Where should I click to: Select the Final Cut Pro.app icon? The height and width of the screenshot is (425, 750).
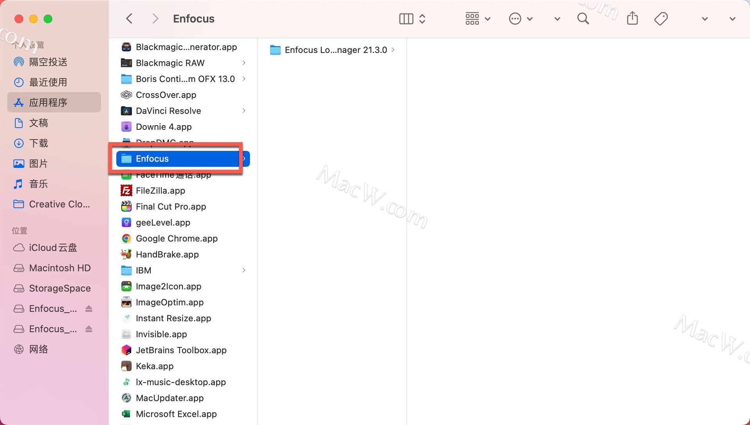pos(126,207)
